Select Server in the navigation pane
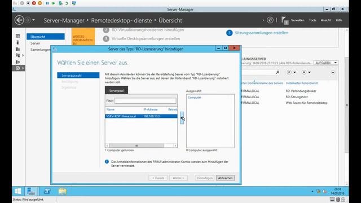This screenshot has height=203, width=361. [35, 43]
